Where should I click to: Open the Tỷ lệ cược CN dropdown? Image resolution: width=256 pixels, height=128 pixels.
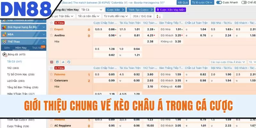click(x=203, y=3)
